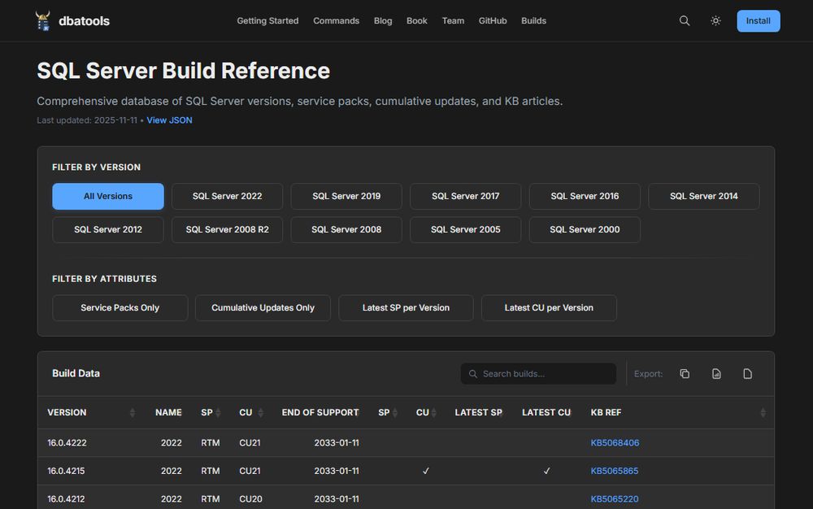Enable the Latest SP per Version filter
Image resolution: width=813 pixels, height=509 pixels.
click(406, 307)
